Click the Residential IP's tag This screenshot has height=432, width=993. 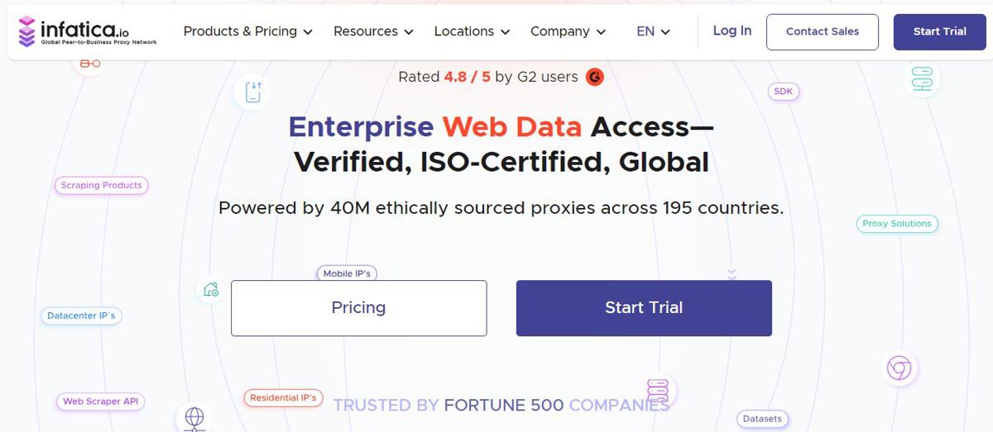(x=283, y=397)
